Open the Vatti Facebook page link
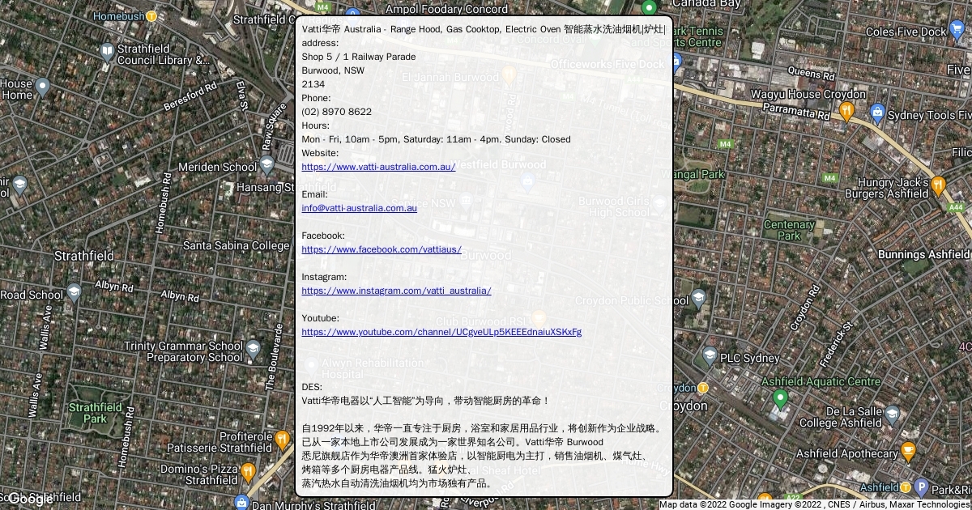The image size is (972, 510). coord(381,249)
